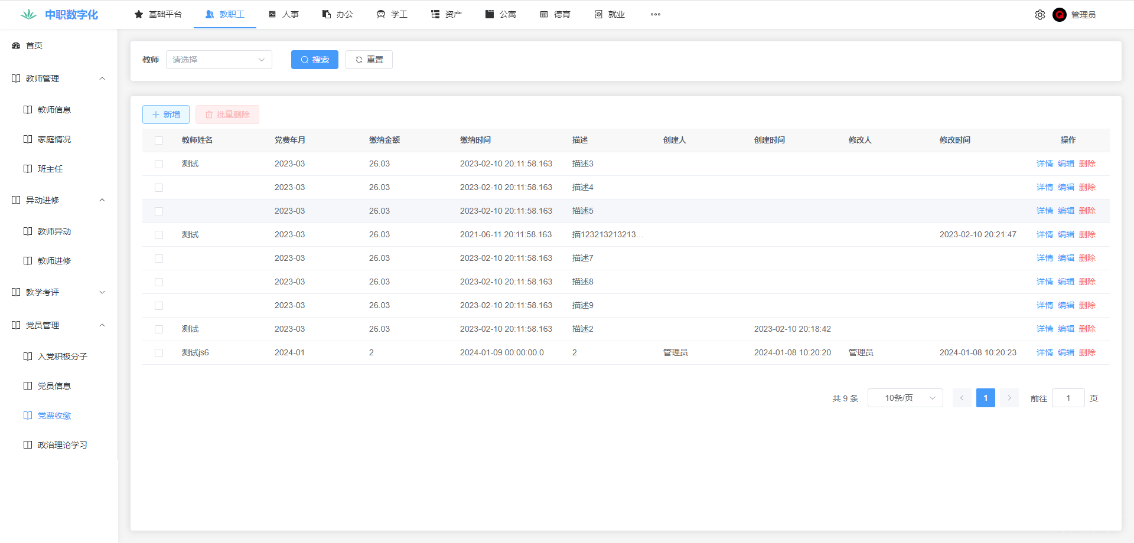
Task: Click 删除 link for 测试js6 row
Action: tap(1087, 353)
